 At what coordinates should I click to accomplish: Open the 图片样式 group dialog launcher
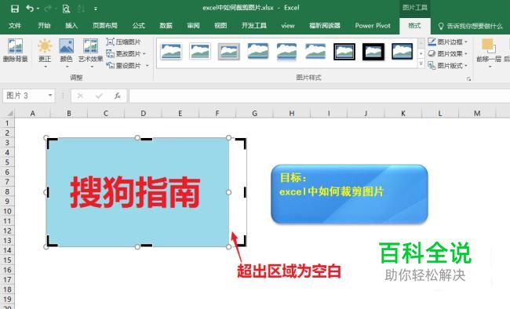click(468, 78)
